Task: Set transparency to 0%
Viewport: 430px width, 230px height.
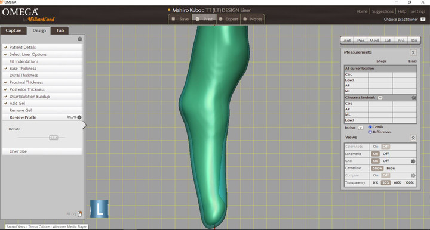Action: [376, 183]
